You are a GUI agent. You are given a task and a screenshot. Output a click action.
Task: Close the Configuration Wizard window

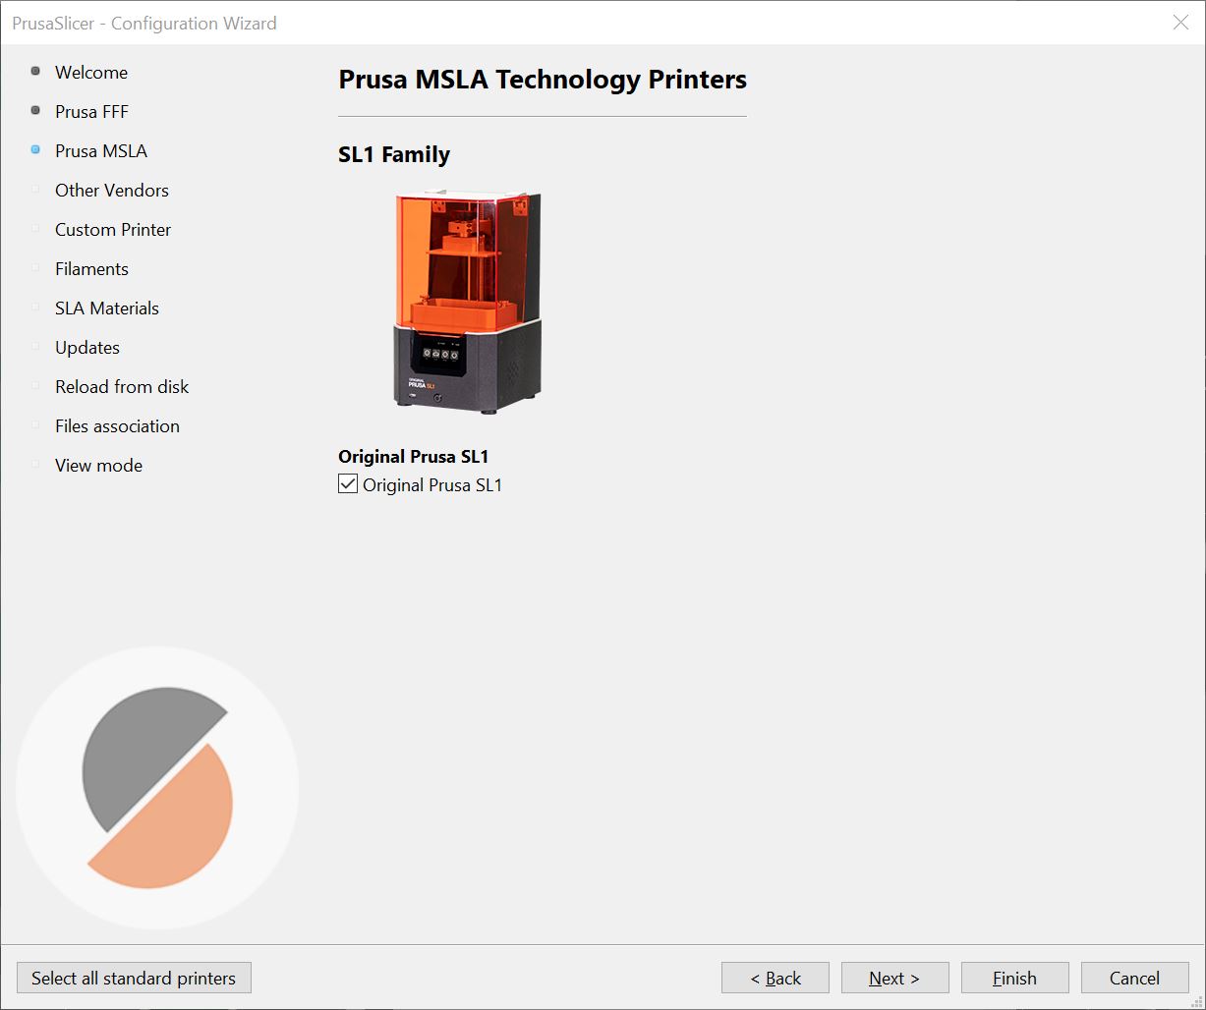[x=1180, y=23]
